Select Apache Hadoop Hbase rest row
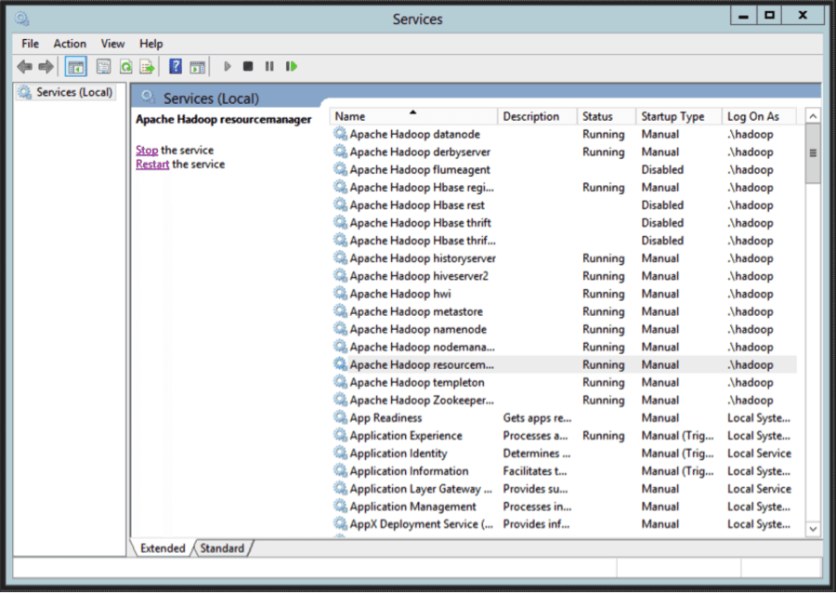 (563, 204)
